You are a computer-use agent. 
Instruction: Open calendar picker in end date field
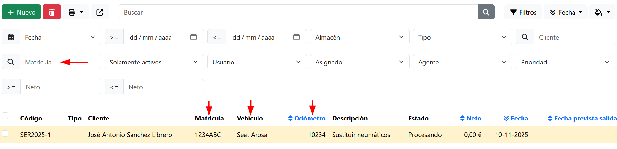pos(296,37)
